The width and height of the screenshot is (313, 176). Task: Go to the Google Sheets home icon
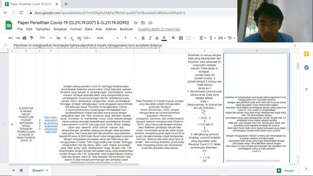9,25
